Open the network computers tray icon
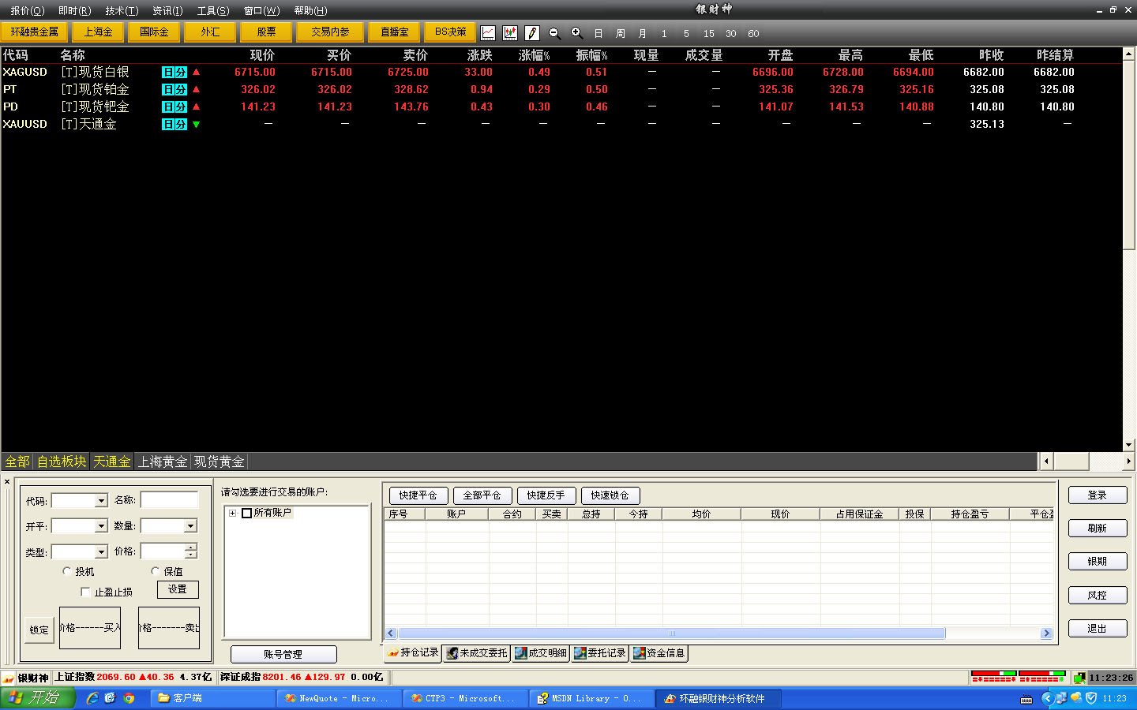 1061,698
